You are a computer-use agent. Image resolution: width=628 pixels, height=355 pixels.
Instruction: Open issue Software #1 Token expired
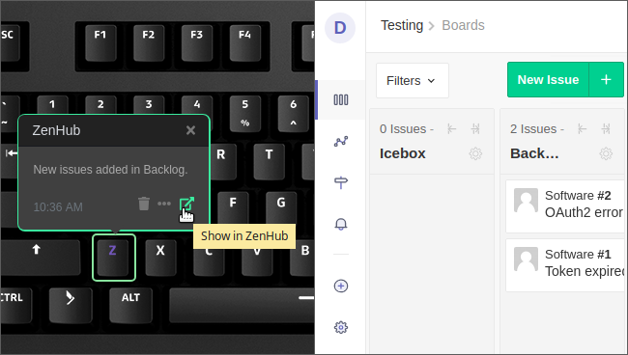(566, 265)
